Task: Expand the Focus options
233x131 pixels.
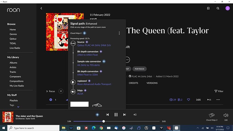Action: [51, 91]
